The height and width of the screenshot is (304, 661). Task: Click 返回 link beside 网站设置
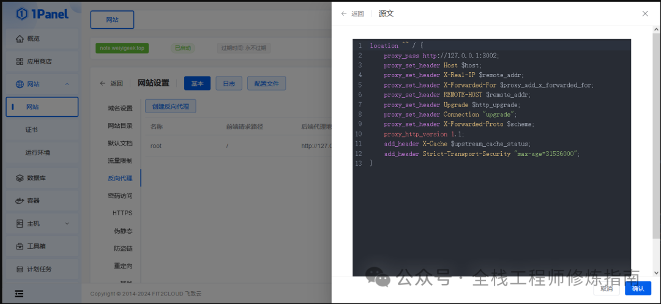coord(116,83)
